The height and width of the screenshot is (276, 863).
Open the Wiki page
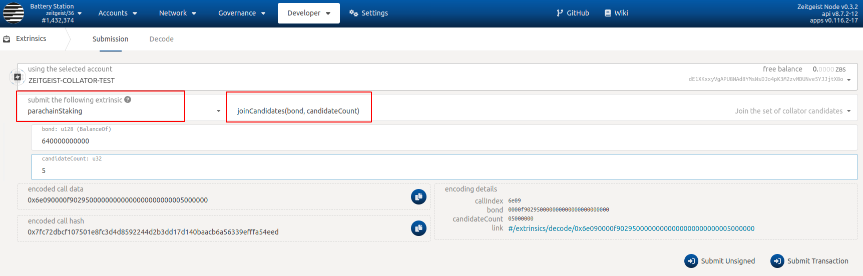click(x=616, y=13)
